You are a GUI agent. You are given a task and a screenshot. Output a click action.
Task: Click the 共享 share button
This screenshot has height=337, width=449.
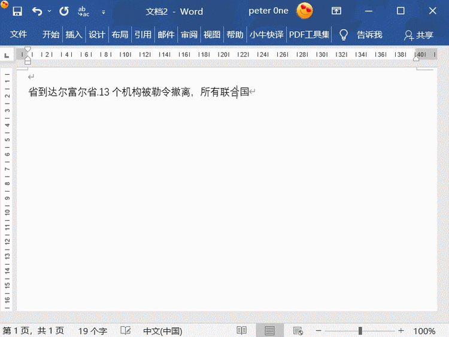[x=418, y=35]
